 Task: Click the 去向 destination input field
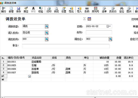(99, 32)
